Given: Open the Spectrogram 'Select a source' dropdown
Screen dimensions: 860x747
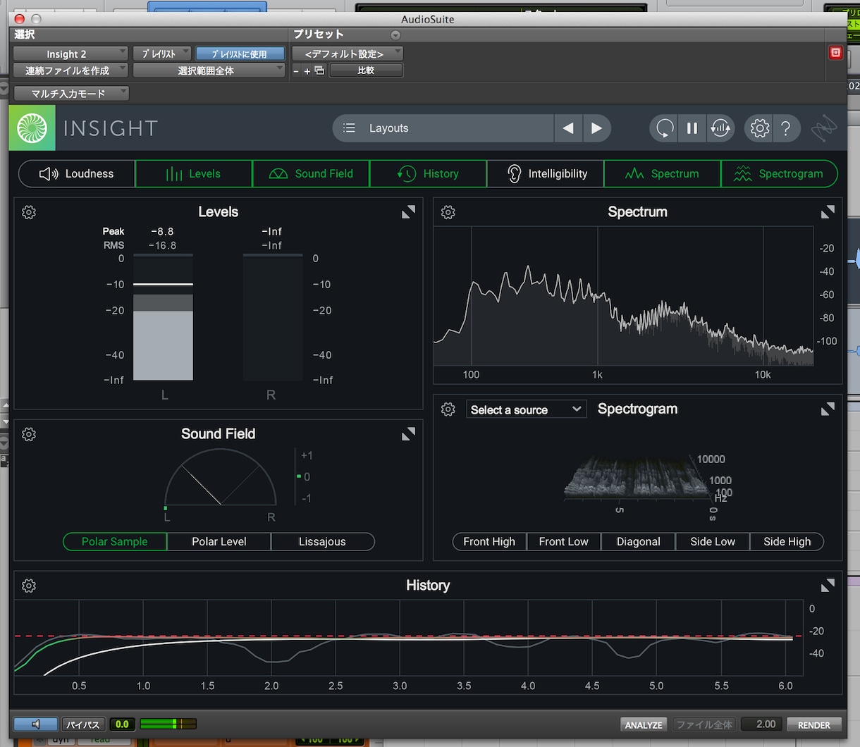Looking at the screenshot, I should point(527,409).
